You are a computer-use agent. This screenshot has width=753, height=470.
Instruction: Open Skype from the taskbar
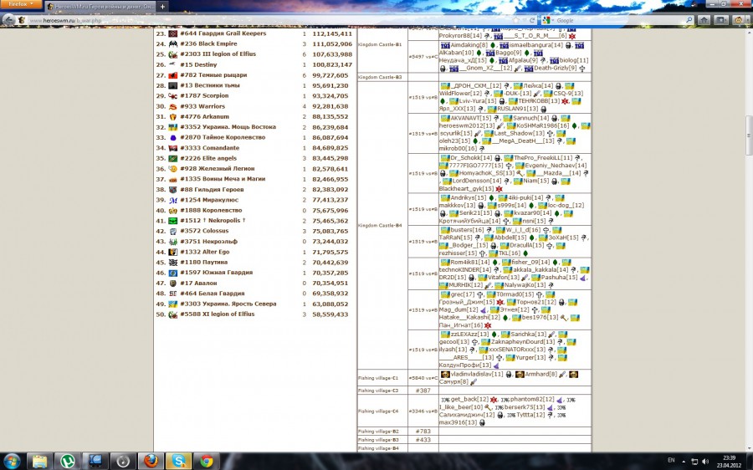click(x=178, y=460)
